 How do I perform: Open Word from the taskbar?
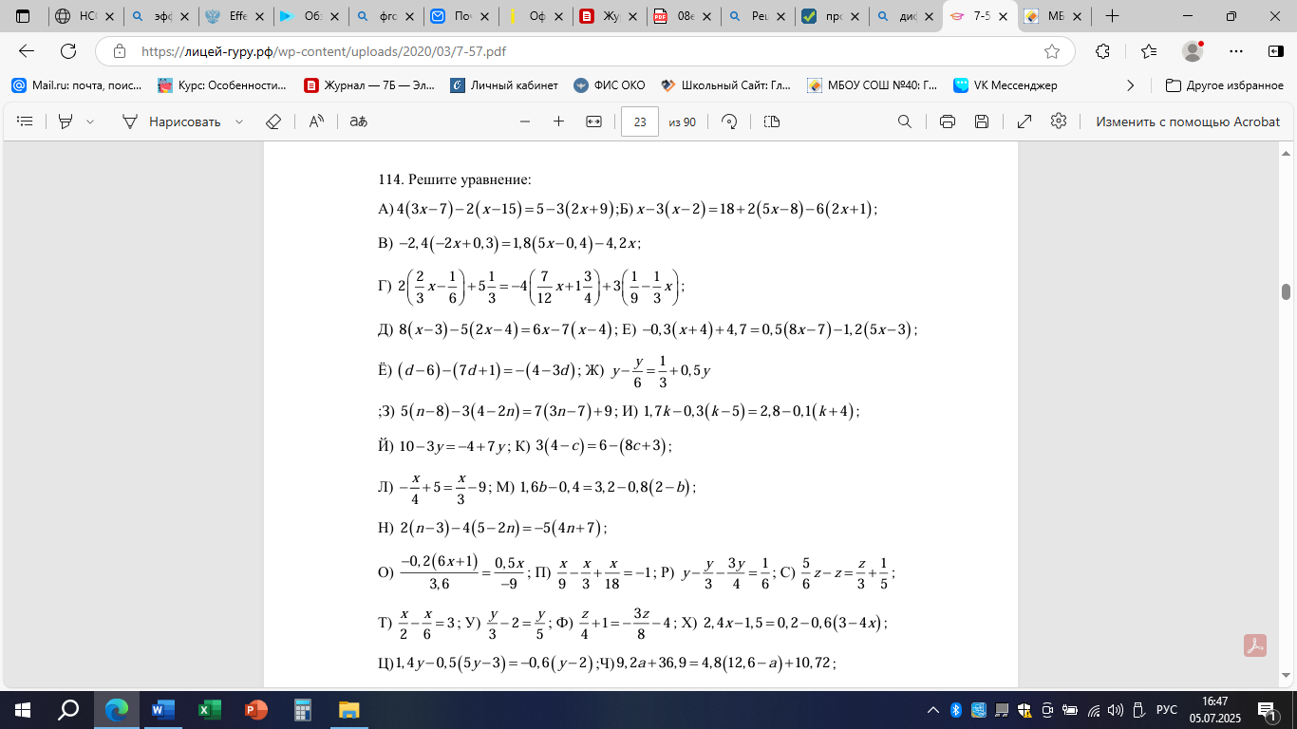click(x=163, y=709)
